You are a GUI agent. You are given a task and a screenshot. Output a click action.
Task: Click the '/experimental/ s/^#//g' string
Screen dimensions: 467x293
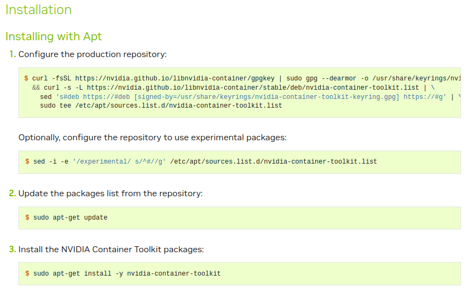coord(119,161)
